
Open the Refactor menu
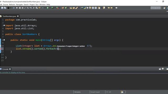pyautogui.click(x=12, y=5)
